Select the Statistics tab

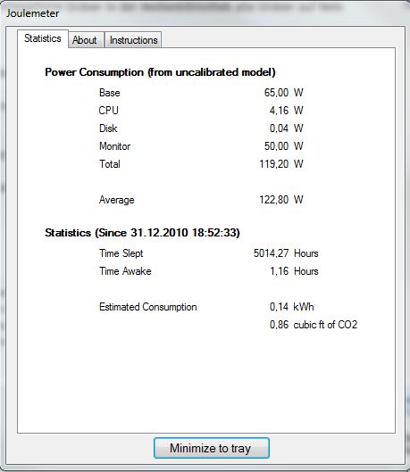click(x=43, y=38)
